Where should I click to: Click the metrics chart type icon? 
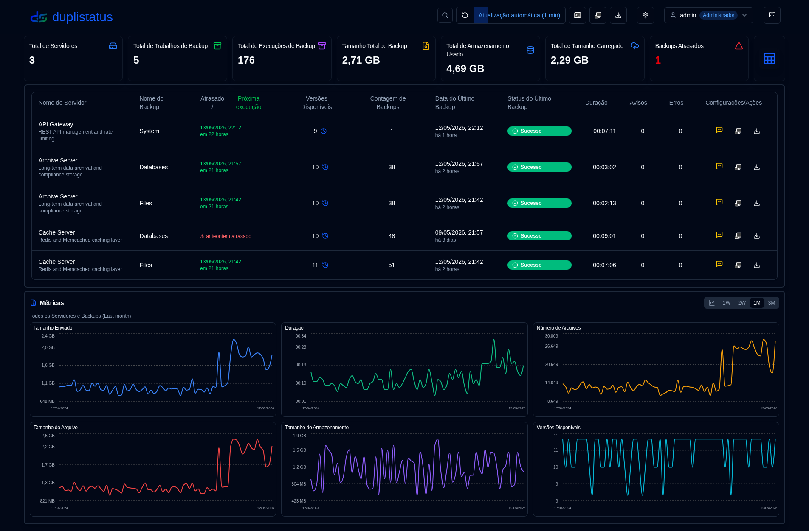click(712, 303)
